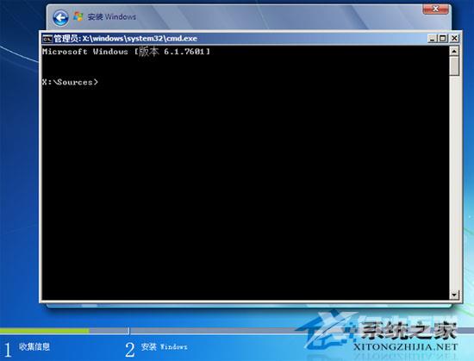This screenshot has width=474, height=361.
Task: Click the green setup progress bar
Action: (x=45, y=331)
